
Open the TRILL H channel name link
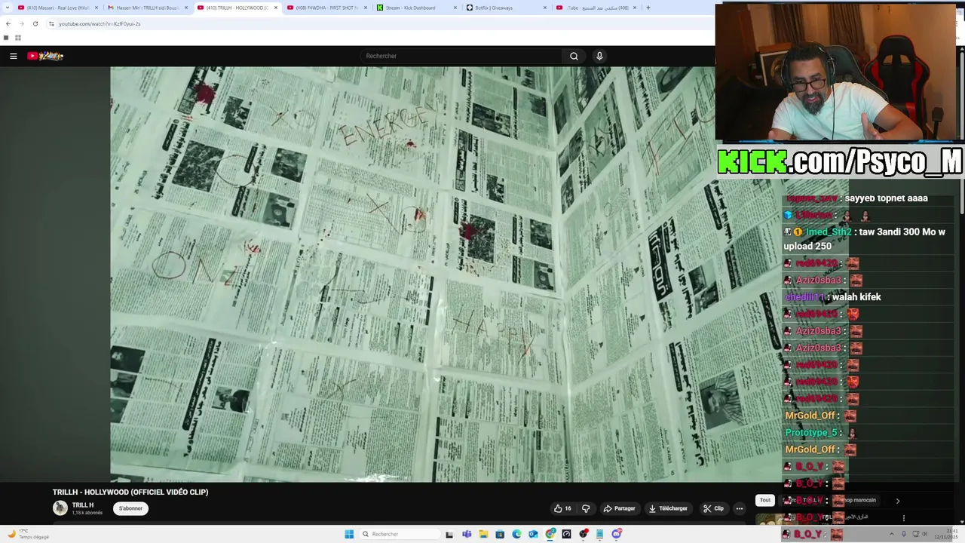83,505
